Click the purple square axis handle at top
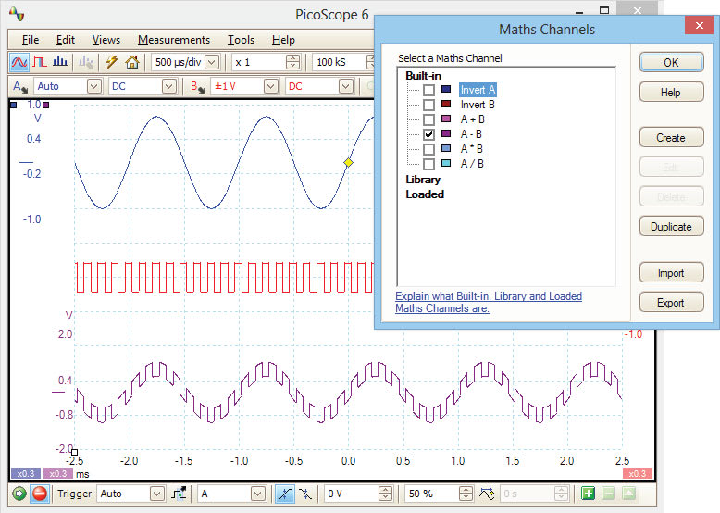Screen dimensions: 720x513 (46, 106)
